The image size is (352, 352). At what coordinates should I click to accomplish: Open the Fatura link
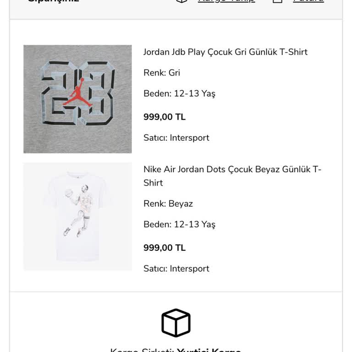[x=308, y=1]
